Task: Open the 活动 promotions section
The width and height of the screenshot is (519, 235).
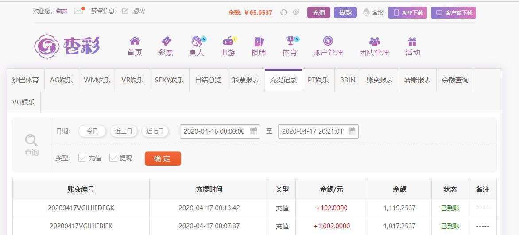Action: (x=412, y=46)
